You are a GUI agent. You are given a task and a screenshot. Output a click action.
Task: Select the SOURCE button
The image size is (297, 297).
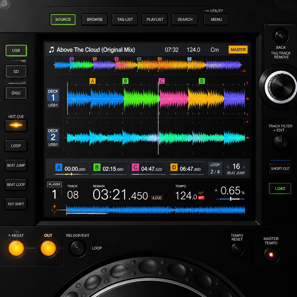point(63,19)
